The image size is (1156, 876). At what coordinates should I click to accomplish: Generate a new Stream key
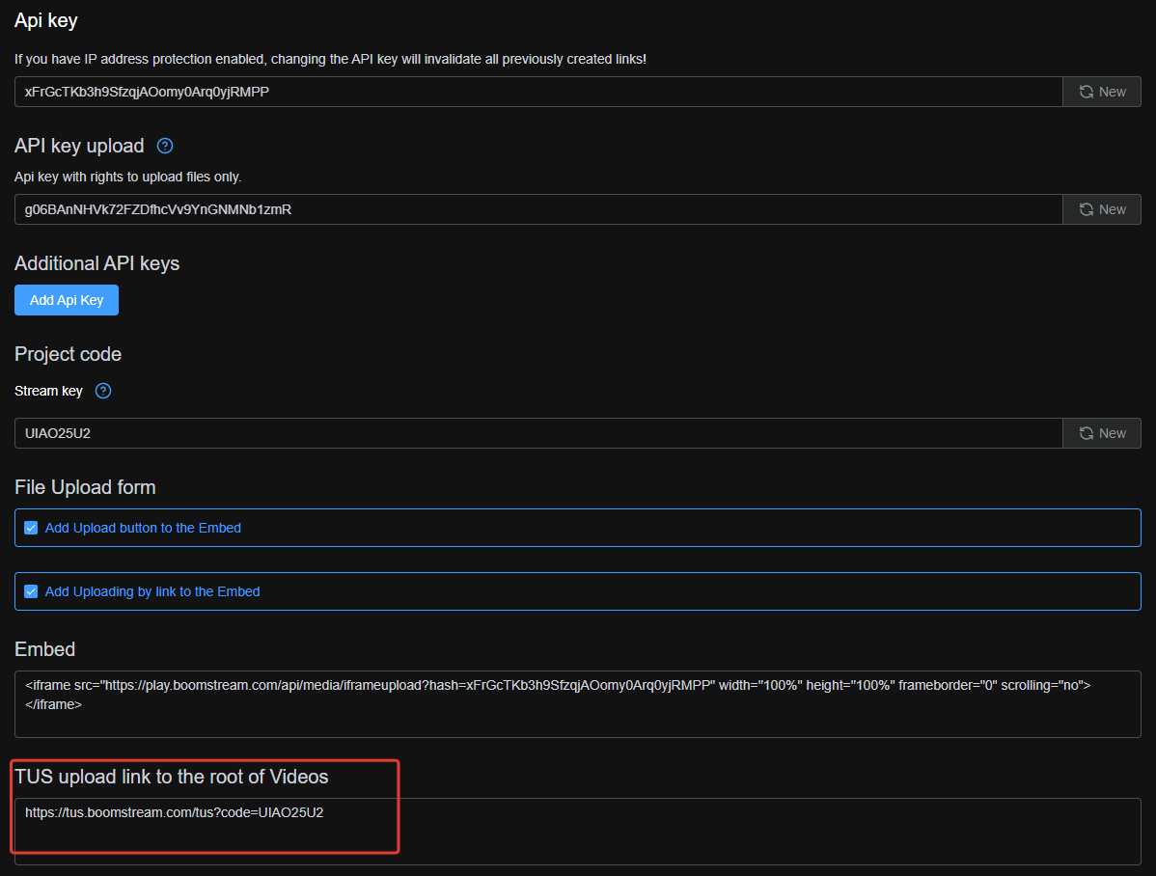[1101, 433]
